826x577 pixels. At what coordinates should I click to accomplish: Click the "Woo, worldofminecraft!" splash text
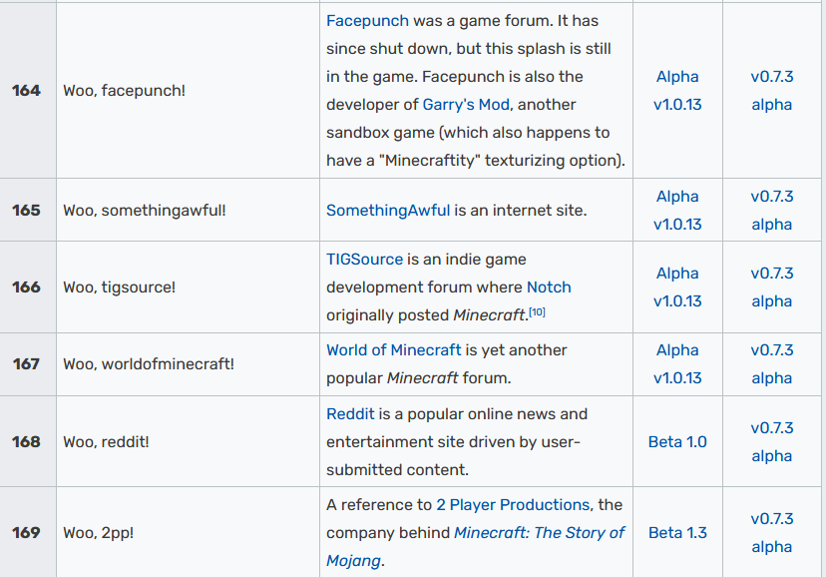[149, 364]
